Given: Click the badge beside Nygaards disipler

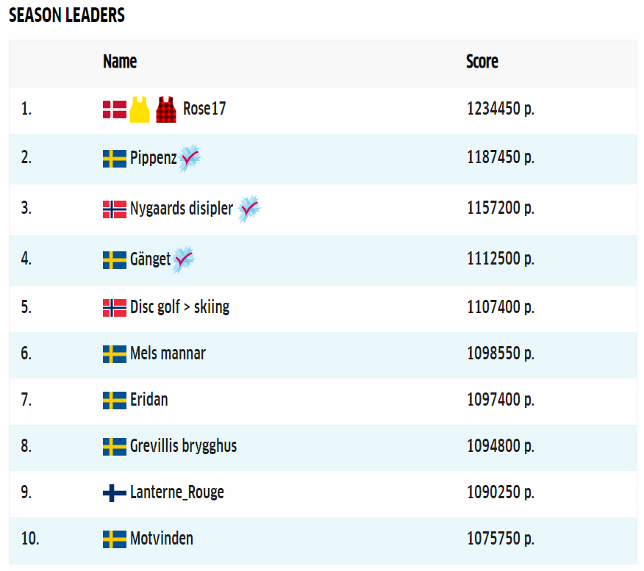Looking at the screenshot, I should tap(249, 209).
